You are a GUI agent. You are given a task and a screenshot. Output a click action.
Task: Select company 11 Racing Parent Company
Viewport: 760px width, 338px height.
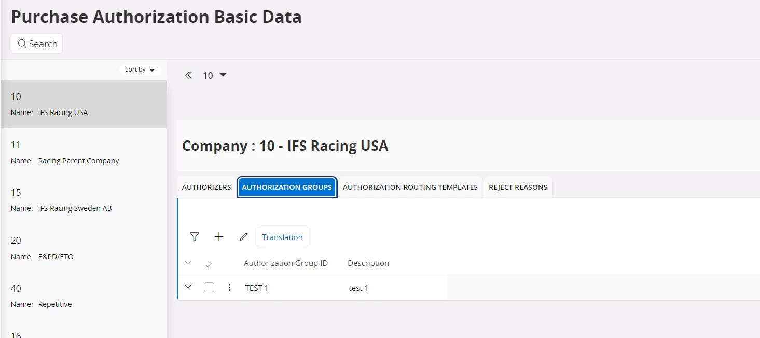click(x=83, y=152)
